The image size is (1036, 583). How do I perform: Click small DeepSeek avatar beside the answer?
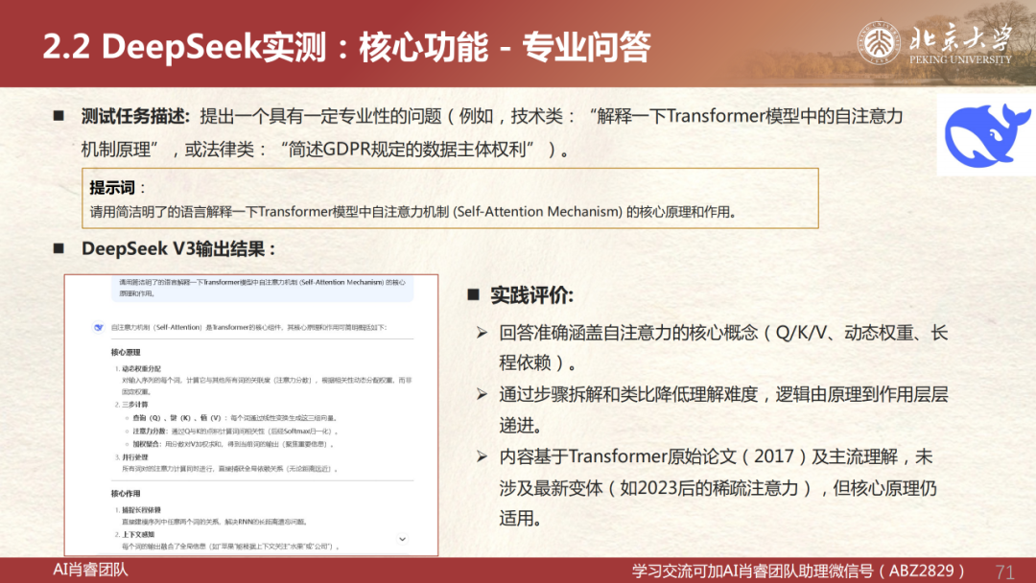point(99,328)
